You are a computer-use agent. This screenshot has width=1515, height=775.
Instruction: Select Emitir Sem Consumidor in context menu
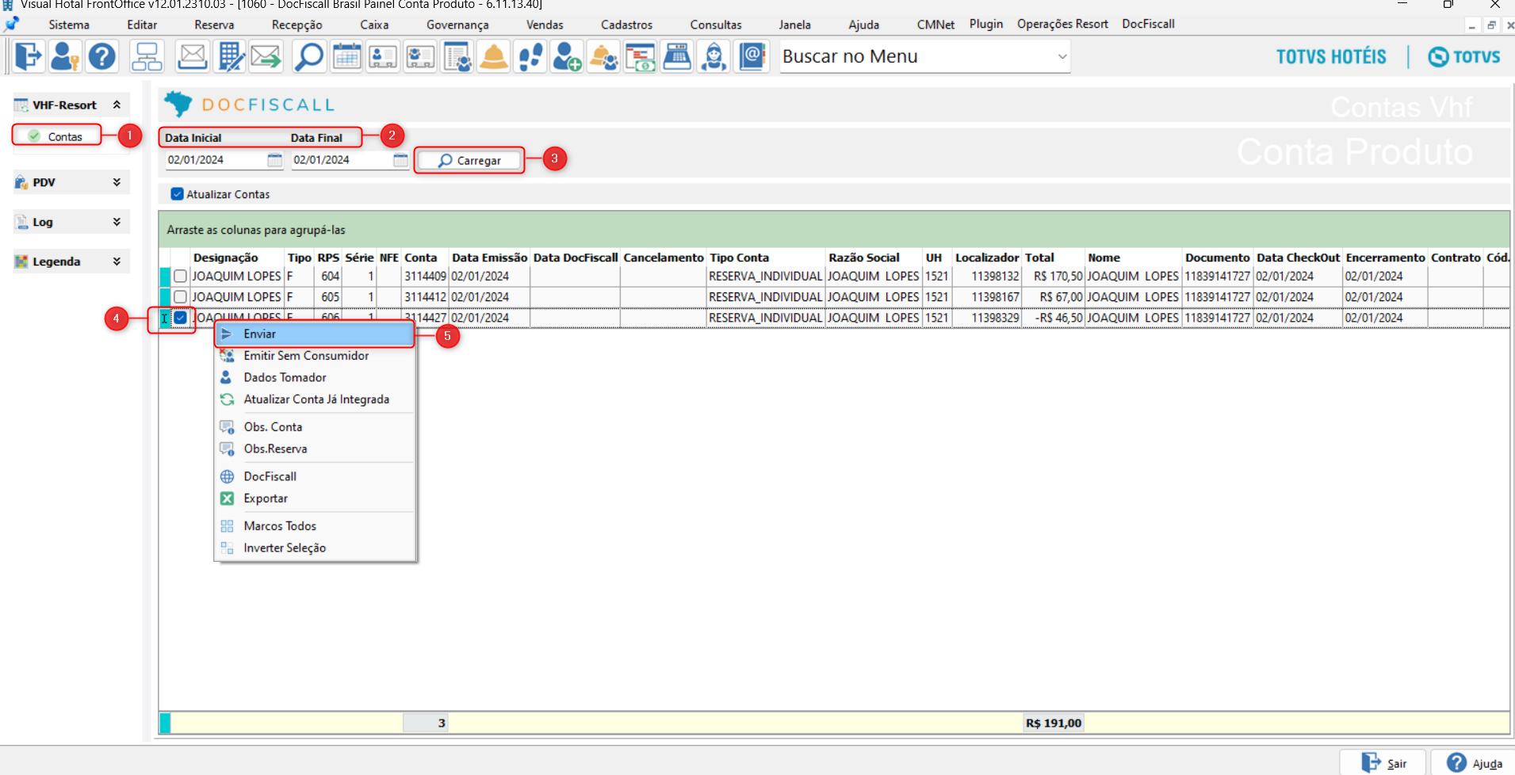coord(315,356)
